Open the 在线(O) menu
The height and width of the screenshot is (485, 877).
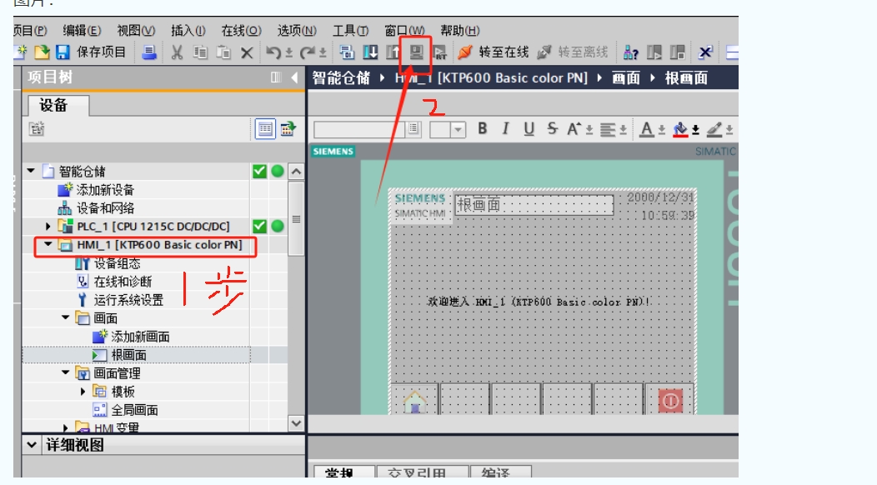241,31
